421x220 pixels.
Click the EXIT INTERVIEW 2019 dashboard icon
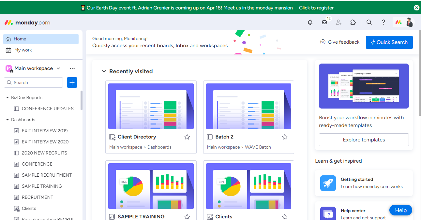[16, 131]
